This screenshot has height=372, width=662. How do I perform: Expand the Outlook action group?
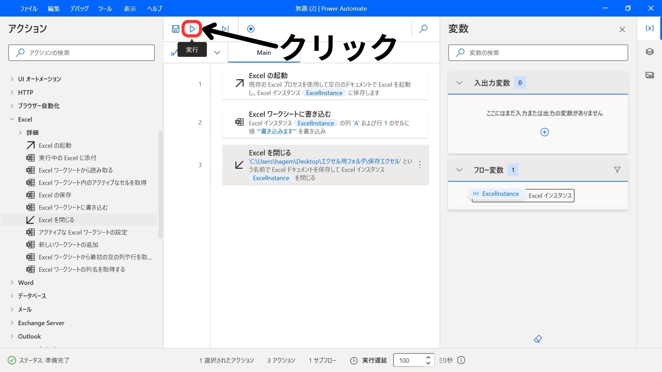(x=12, y=336)
